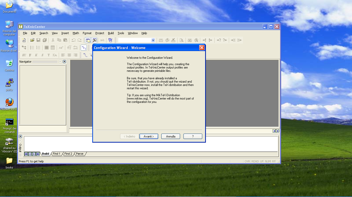Click the Build current file icon
Viewport: 352px width, 197px height.
[x=161, y=40]
